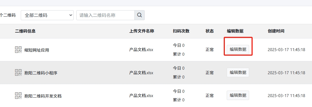The image size is (312, 107).
Task: Click QR code icon beside 缩短网址应用
Action: click(18, 49)
